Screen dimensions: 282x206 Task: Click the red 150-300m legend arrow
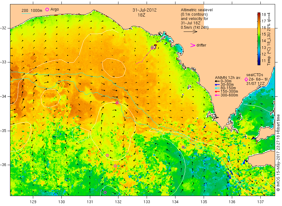click(217, 91)
